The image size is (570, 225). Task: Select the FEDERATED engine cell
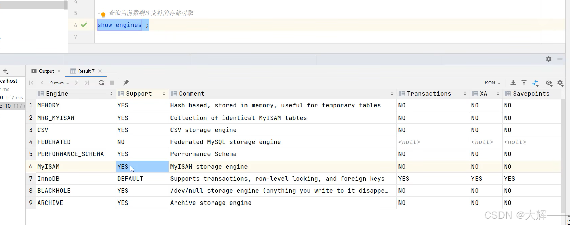[76, 142]
